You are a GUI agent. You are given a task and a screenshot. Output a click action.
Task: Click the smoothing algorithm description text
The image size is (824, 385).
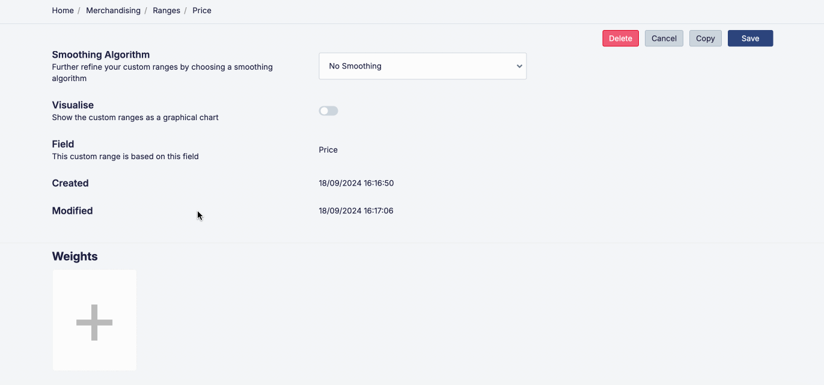[162, 73]
